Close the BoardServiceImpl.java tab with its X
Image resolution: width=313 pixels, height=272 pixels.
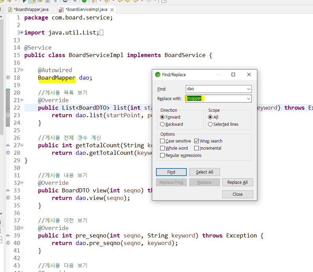pyautogui.click(x=112, y=10)
